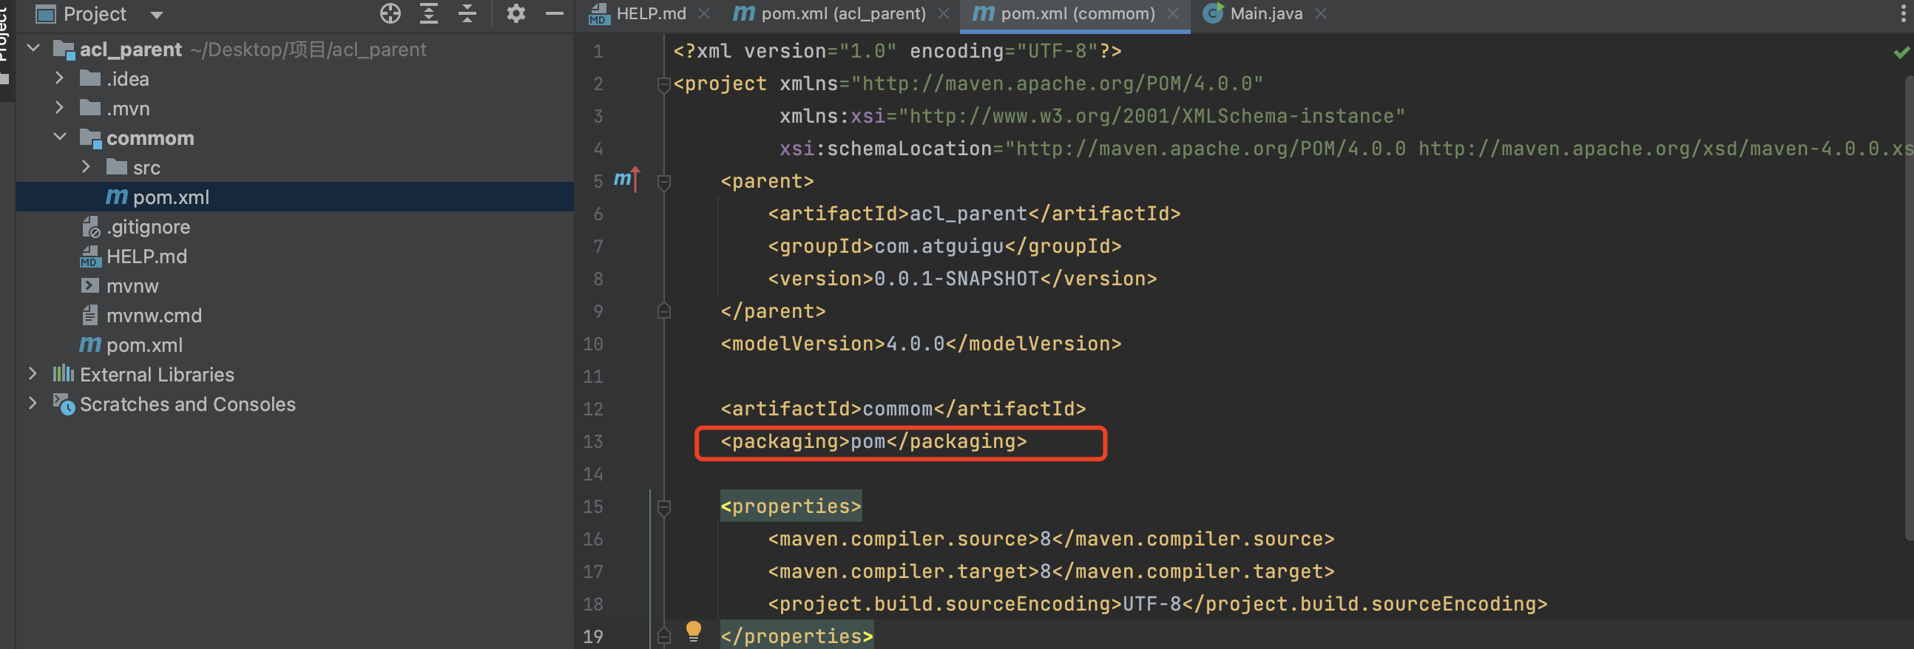Click the Maven parent gutter icon on line 5
1914x649 pixels.
point(626,180)
